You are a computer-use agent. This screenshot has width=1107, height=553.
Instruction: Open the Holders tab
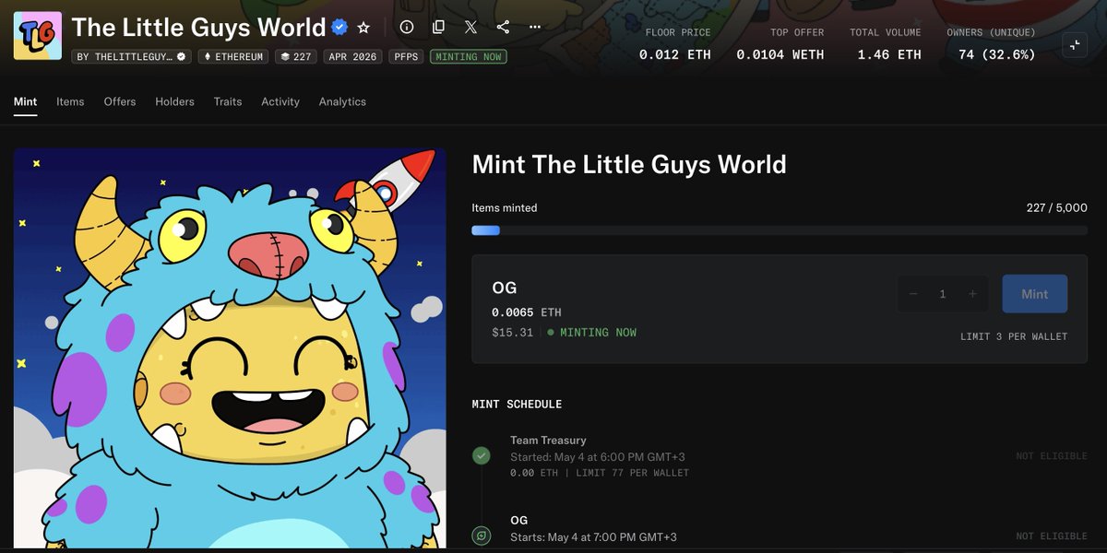[174, 101]
